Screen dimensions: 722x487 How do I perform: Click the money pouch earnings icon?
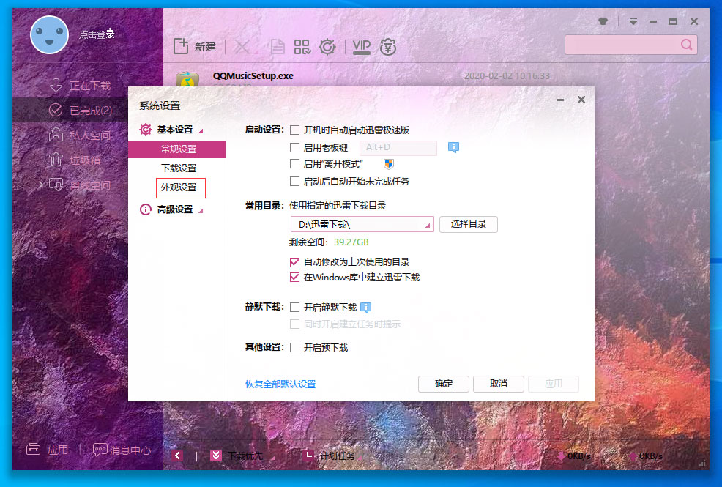click(x=388, y=46)
